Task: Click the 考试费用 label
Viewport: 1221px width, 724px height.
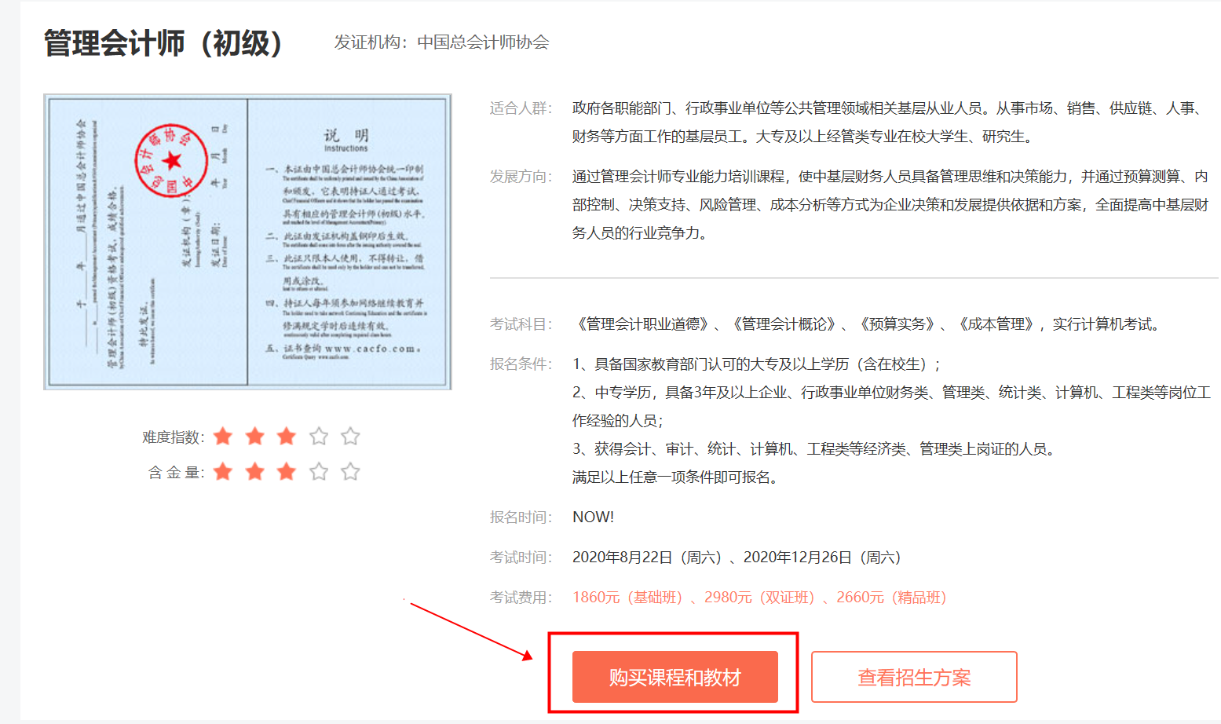Action: coord(521,598)
